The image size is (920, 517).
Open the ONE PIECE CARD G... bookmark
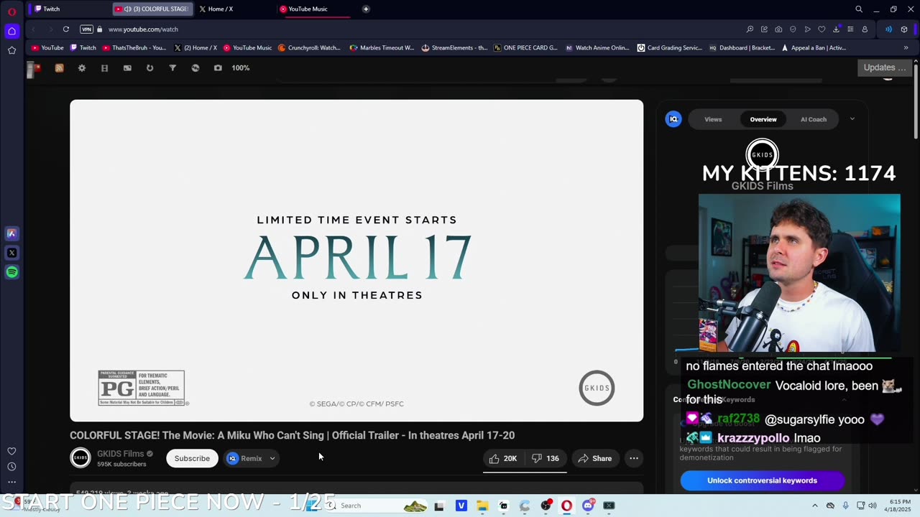525,48
